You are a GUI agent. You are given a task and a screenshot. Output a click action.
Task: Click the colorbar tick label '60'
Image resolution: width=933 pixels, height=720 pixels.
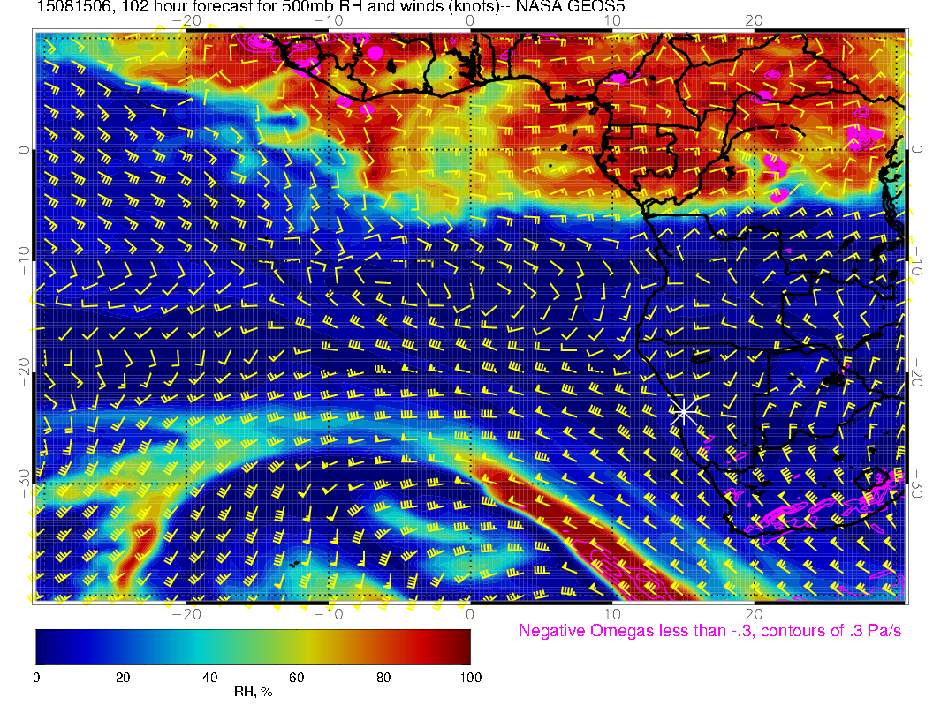tap(296, 678)
